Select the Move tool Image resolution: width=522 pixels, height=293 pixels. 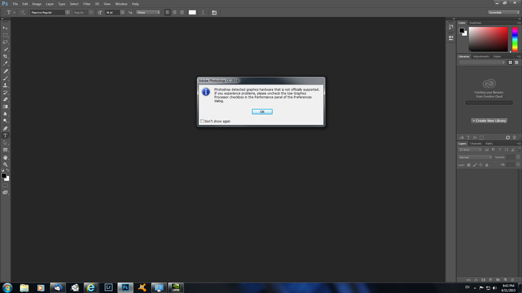pyautogui.click(x=6, y=28)
